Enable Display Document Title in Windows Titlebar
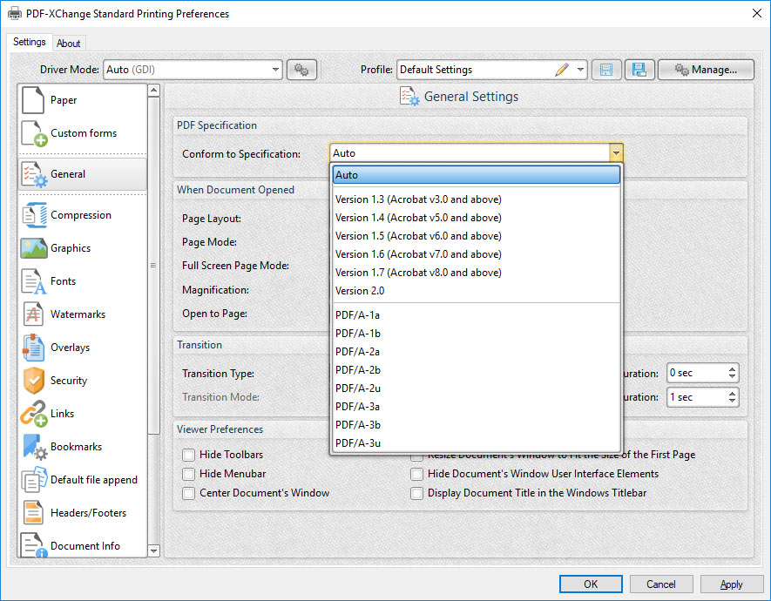This screenshot has width=771, height=601. 416,493
